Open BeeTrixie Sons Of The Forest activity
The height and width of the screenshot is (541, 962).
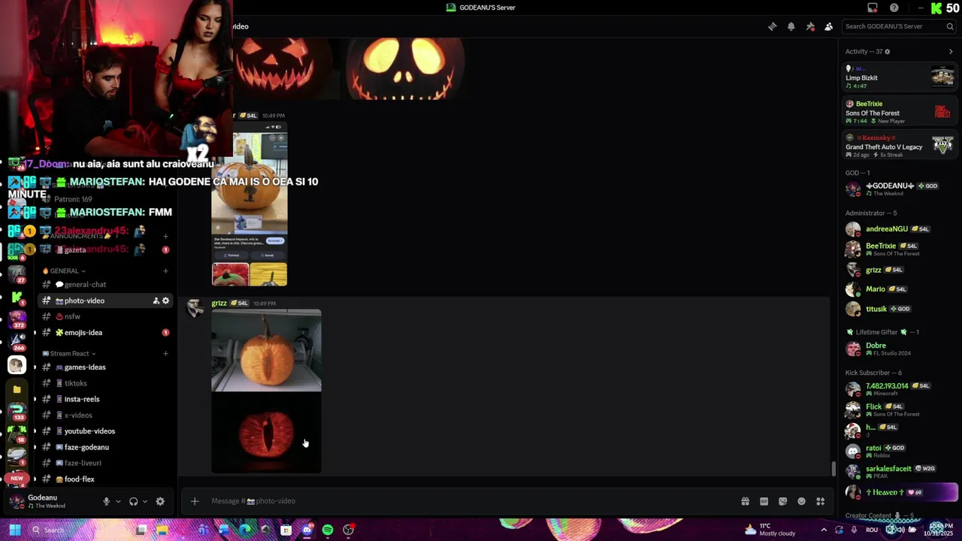tap(900, 112)
